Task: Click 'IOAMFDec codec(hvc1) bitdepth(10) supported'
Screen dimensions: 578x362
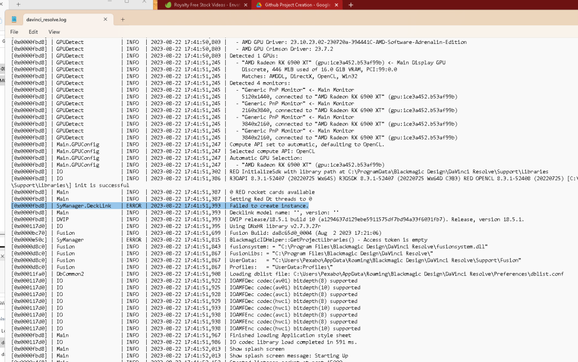Action: (x=295, y=308)
